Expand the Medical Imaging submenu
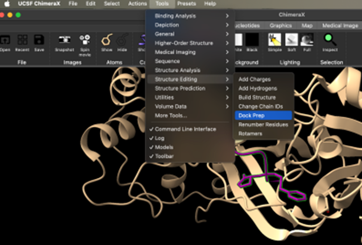Screen dimensions: 362x245 click(190, 52)
